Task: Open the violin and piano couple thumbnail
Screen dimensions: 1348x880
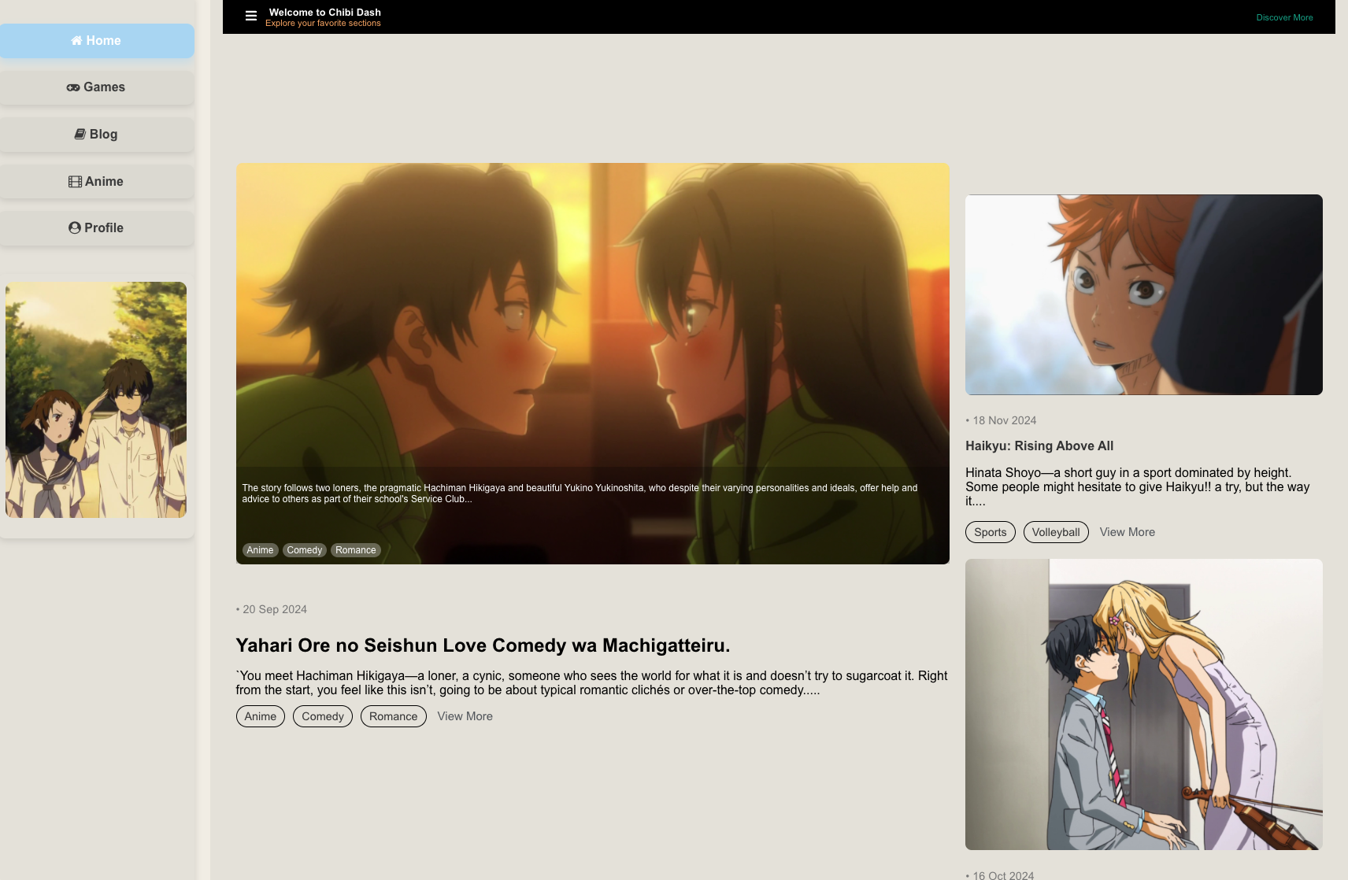Action: (1143, 704)
